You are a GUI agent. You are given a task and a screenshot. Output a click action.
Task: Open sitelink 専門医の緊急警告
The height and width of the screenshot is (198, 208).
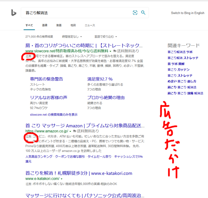[47, 79]
